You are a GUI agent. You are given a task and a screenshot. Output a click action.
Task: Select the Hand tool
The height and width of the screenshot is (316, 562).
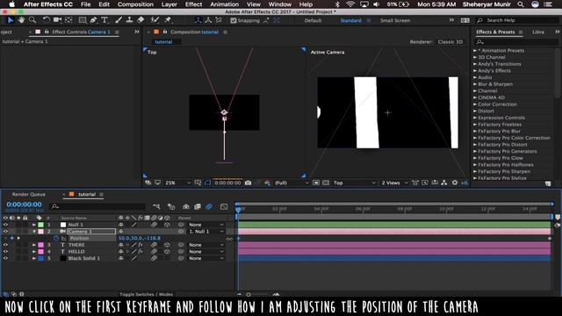[21, 20]
